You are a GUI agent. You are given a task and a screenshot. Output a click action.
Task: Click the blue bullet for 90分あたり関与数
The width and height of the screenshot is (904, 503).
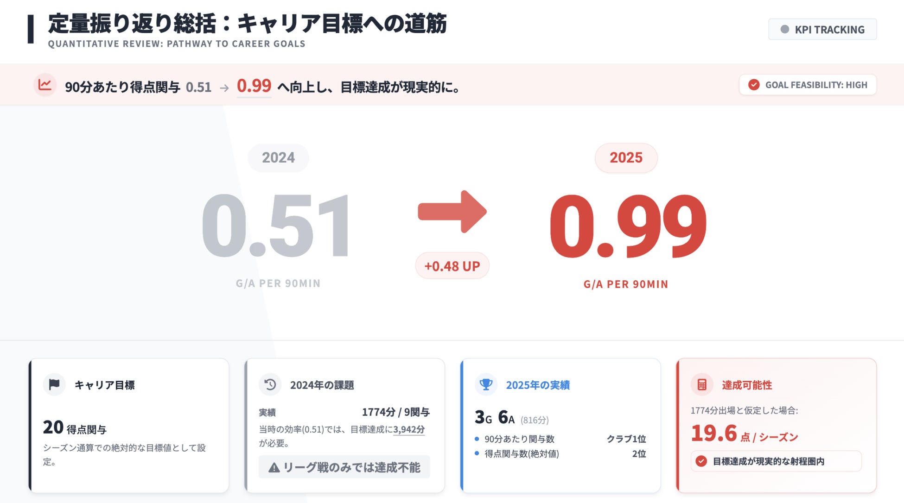(477, 439)
